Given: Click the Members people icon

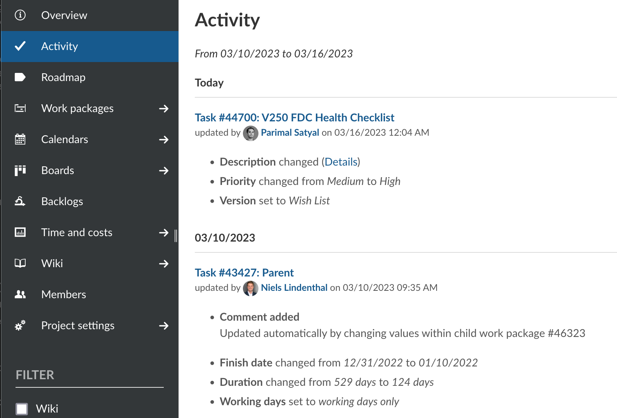Looking at the screenshot, I should (20, 294).
